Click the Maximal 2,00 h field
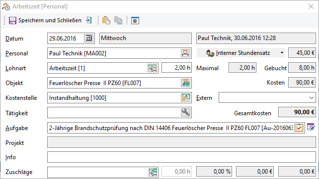The height and width of the screenshot is (179, 319). click(242, 68)
